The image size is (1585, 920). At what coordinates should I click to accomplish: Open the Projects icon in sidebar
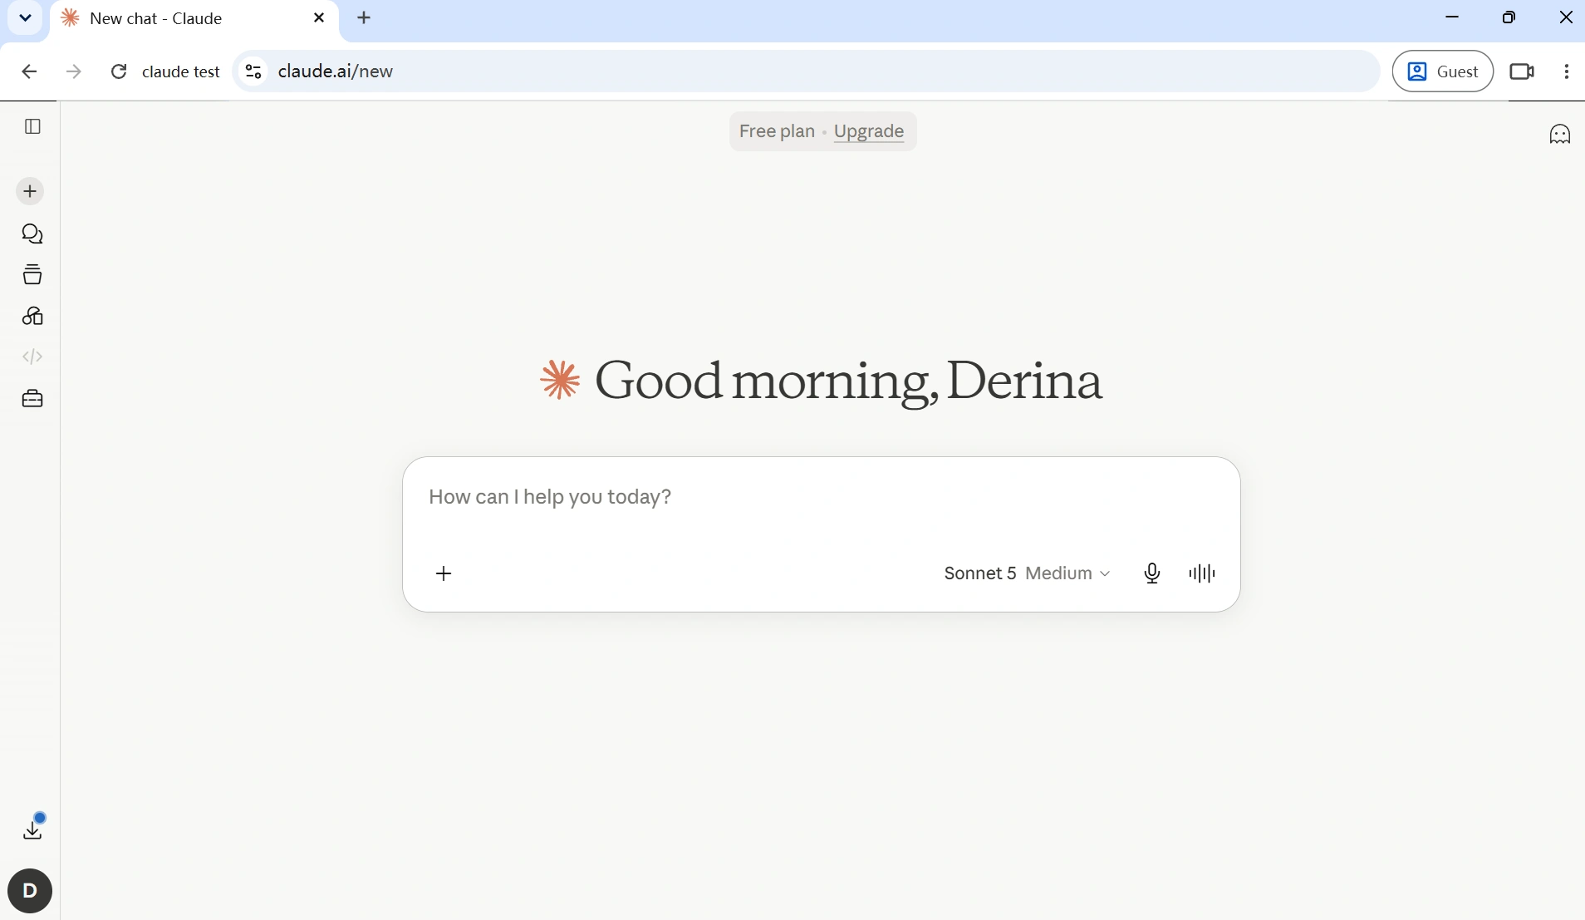click(32, 274)
